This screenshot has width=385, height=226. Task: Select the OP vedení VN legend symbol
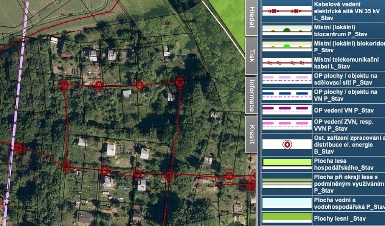click(287, 110)
